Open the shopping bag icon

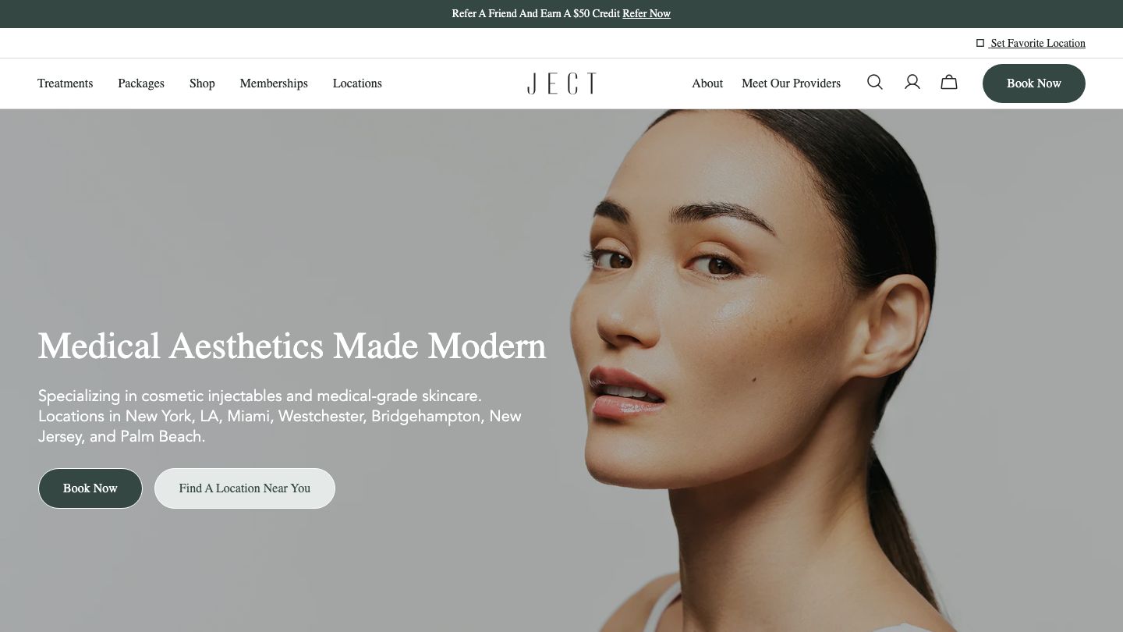(949, 82)
